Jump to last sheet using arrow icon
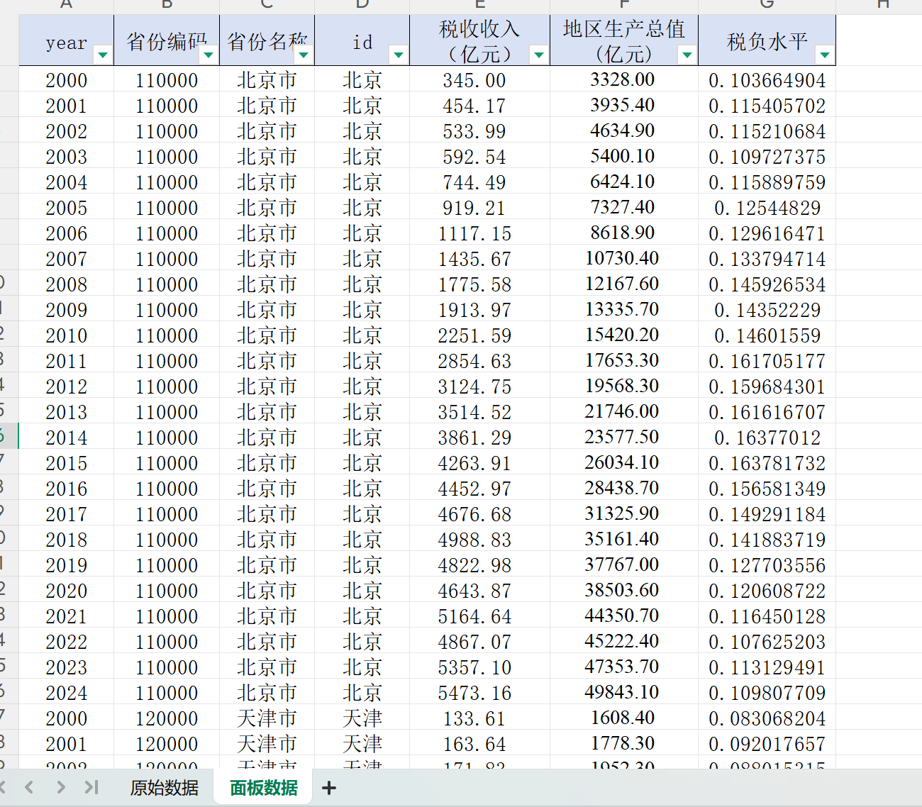Viewport: 922px width, 807px height. tap(91, 787)
